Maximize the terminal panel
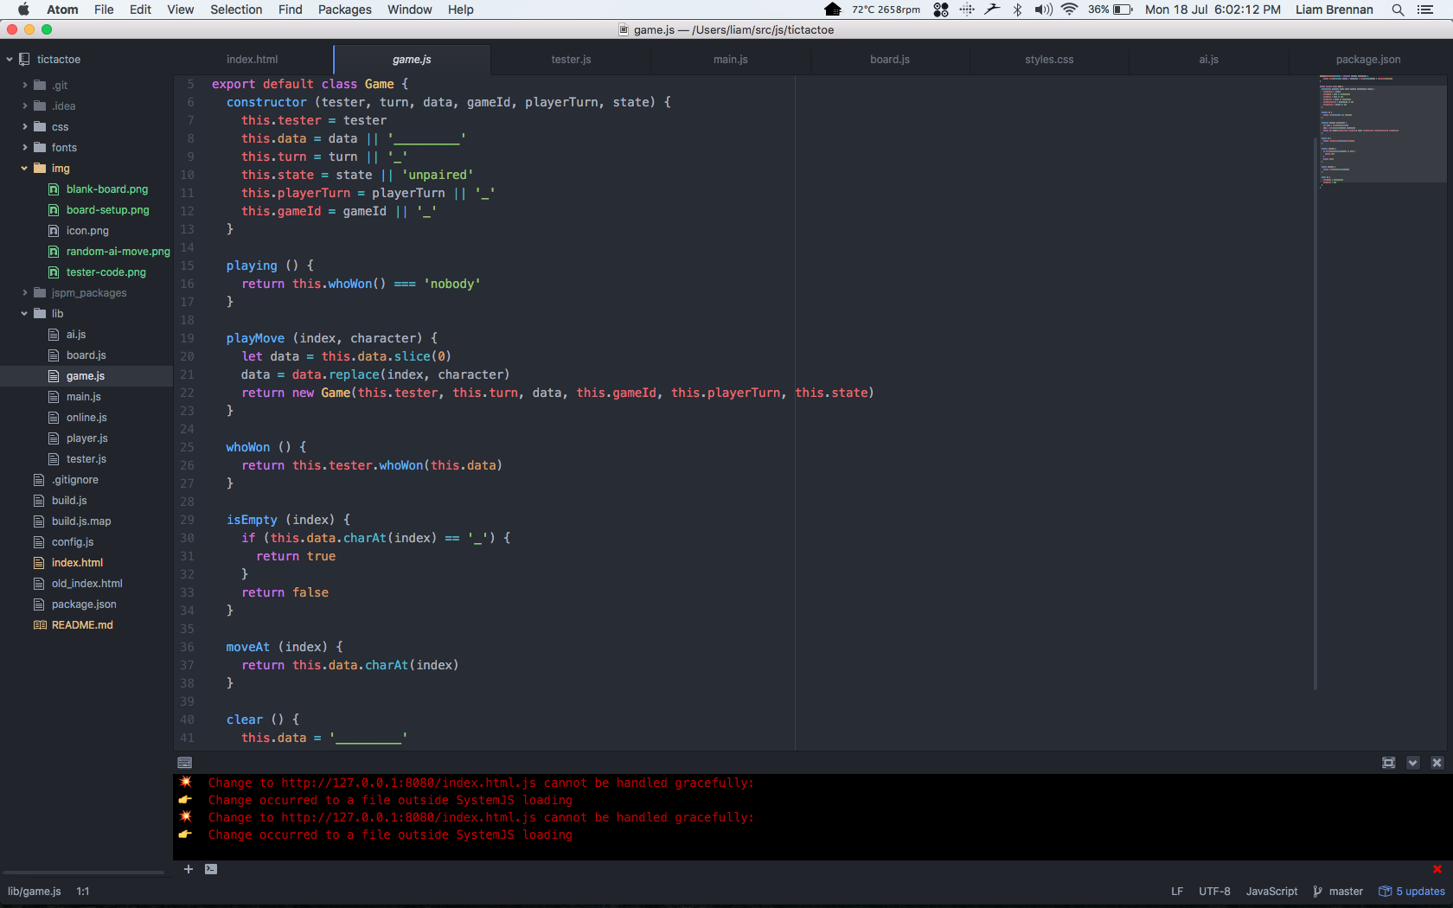Image resolution: width=1453 pixels, height=908 pixels. click(1388, 763)
